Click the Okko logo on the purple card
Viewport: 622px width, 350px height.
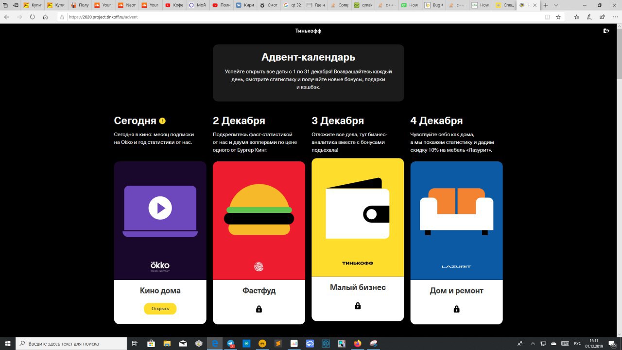(x=160, y=265)
